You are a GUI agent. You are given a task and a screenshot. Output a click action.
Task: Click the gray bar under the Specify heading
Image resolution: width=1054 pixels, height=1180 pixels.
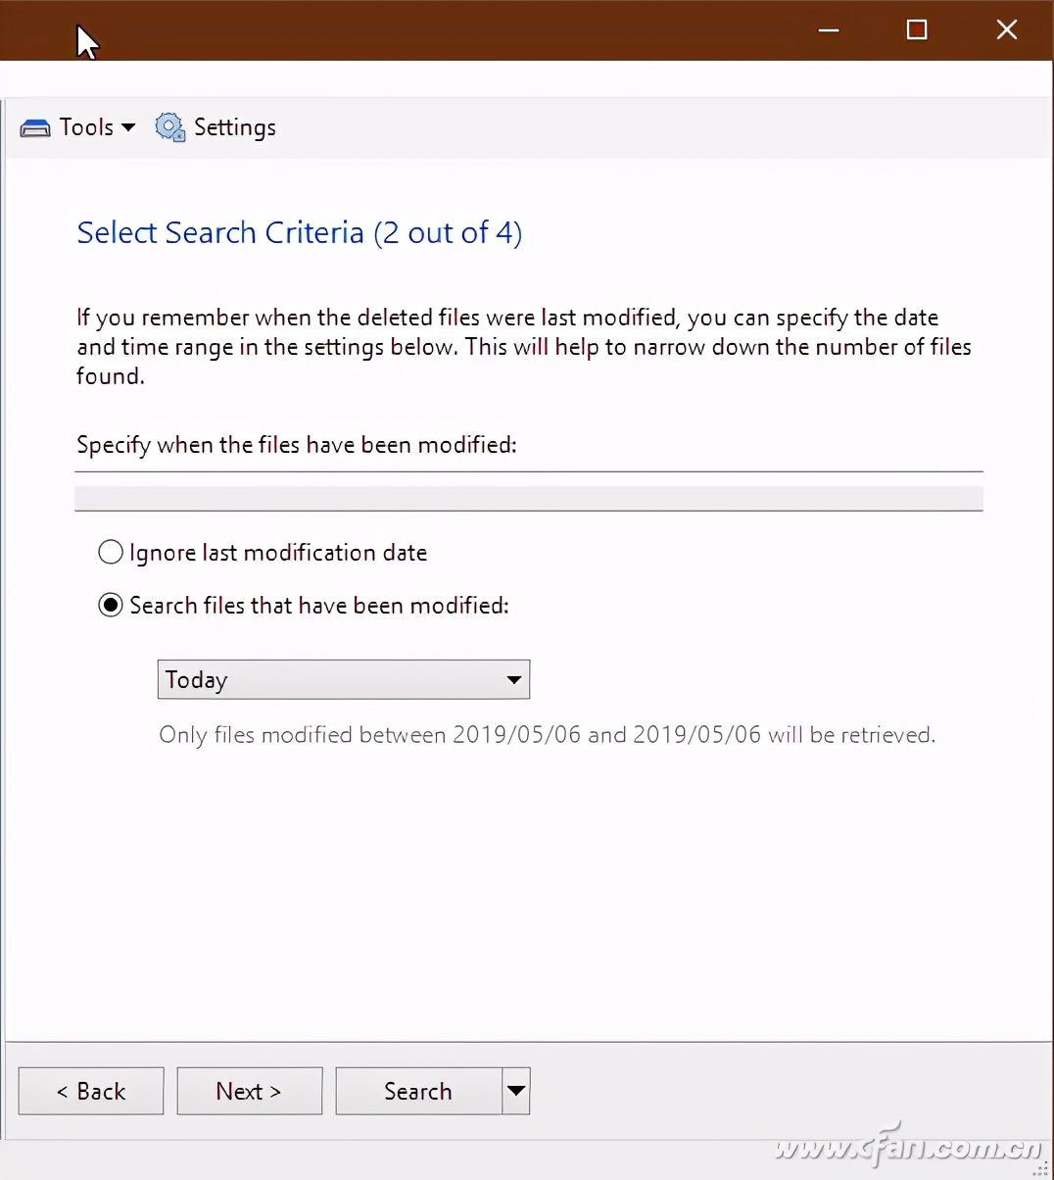click(x=529, y=499)
